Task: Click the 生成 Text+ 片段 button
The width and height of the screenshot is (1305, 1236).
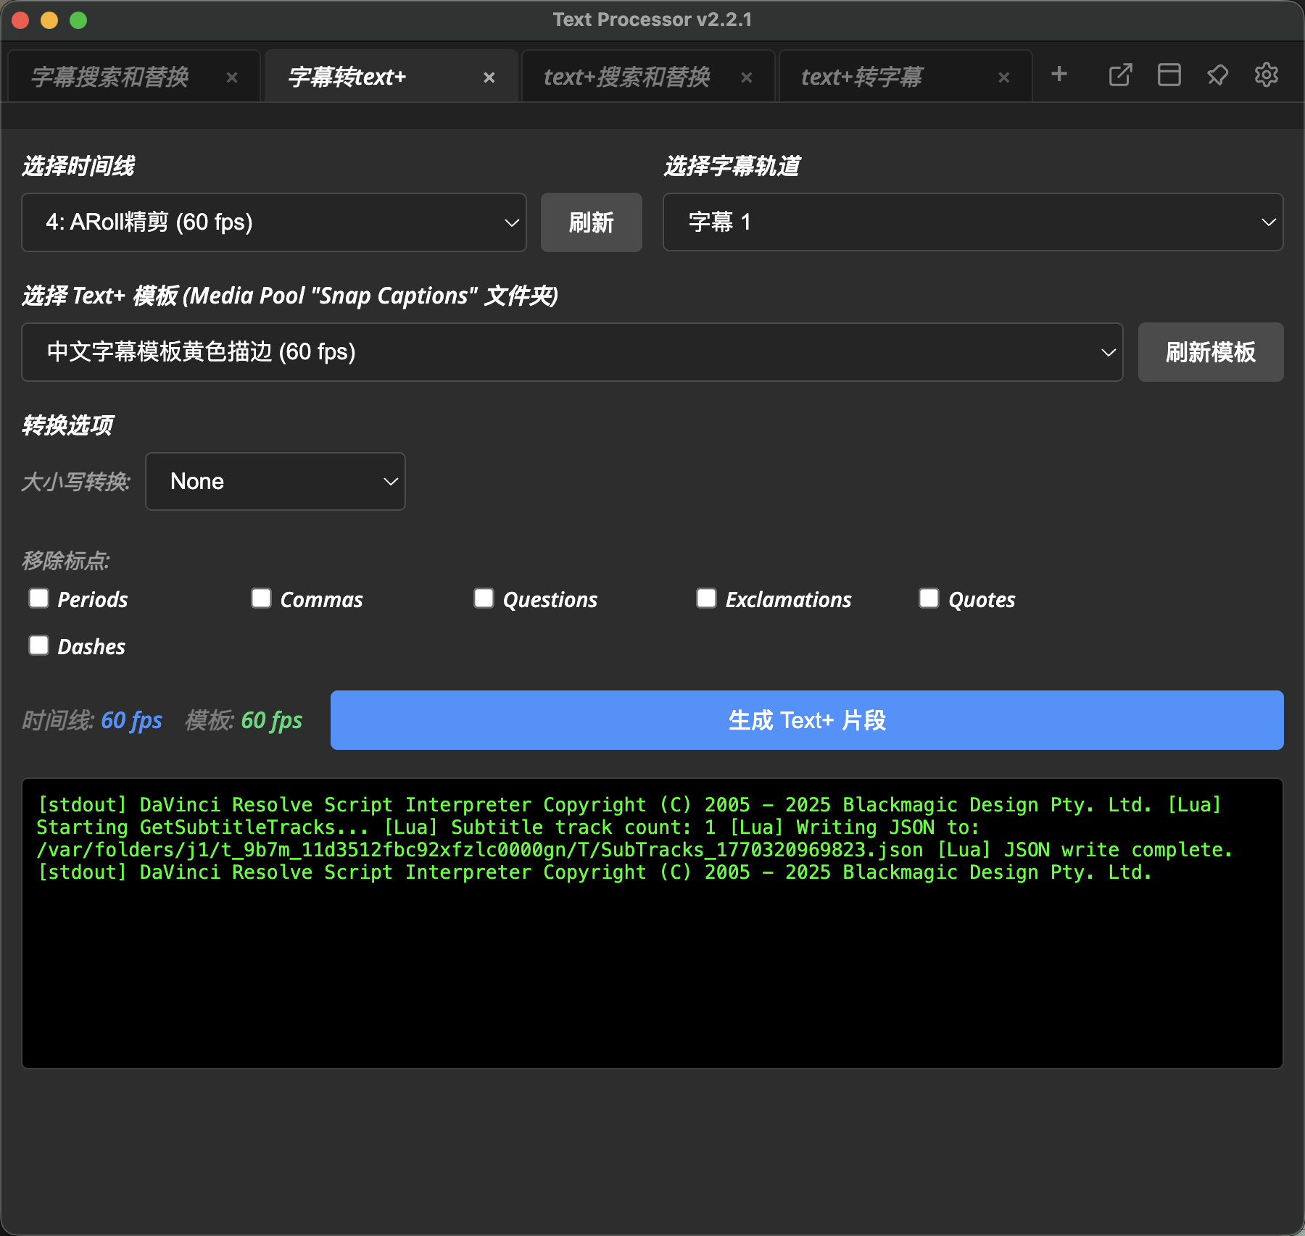Action: 807,720
